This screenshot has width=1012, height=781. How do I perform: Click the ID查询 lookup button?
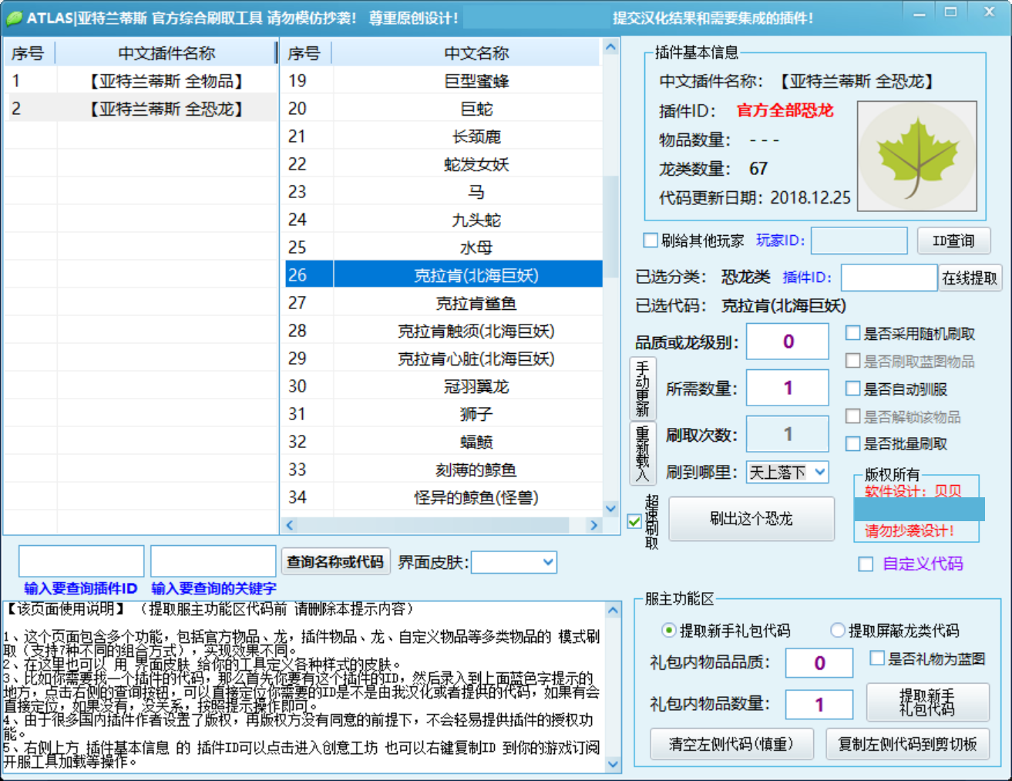953,241
